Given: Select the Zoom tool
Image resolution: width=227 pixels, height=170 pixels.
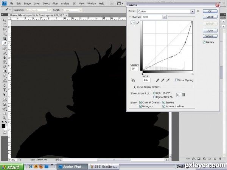Looking at the screenshot, I should tap(5, 118).
